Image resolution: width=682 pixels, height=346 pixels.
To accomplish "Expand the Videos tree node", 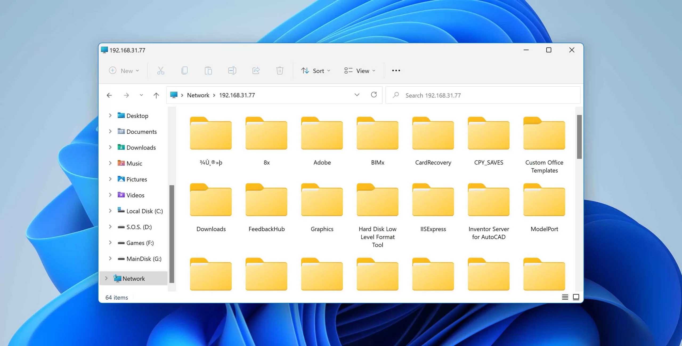I will pos(110,195).
